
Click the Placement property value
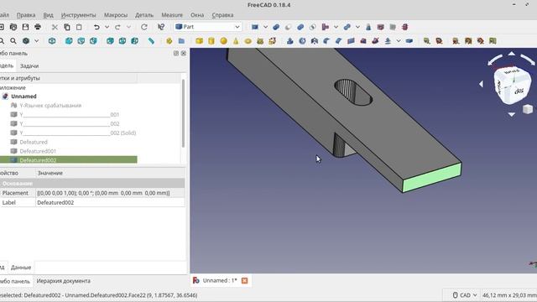pos(110,193)
